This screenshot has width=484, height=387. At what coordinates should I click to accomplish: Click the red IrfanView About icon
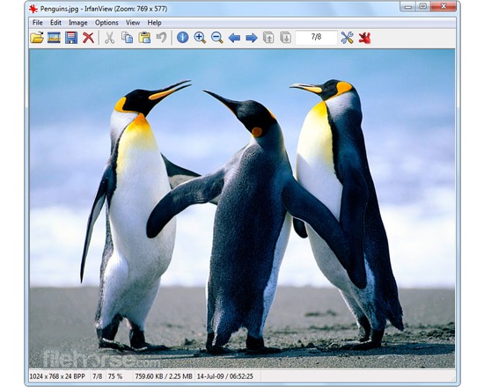(x=364, y=38)
